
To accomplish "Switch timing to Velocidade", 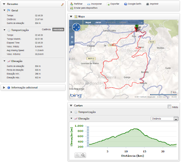I will pos(58,29).
